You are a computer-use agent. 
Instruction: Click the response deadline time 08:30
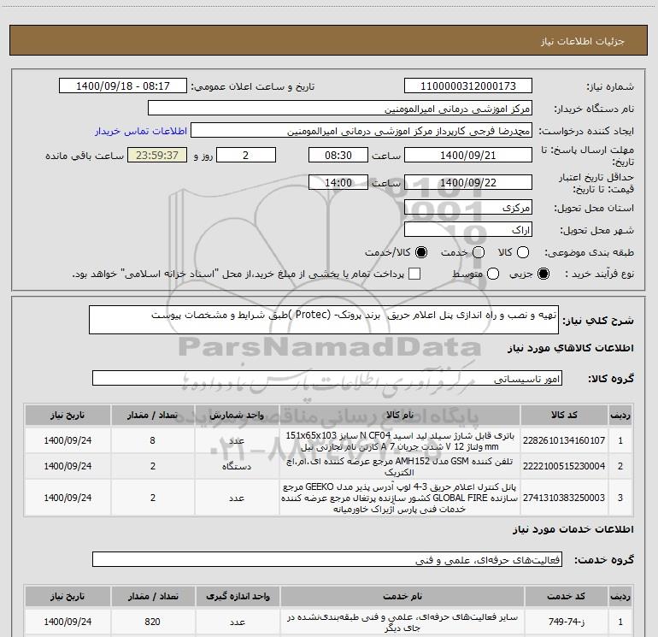pos(338,155)
